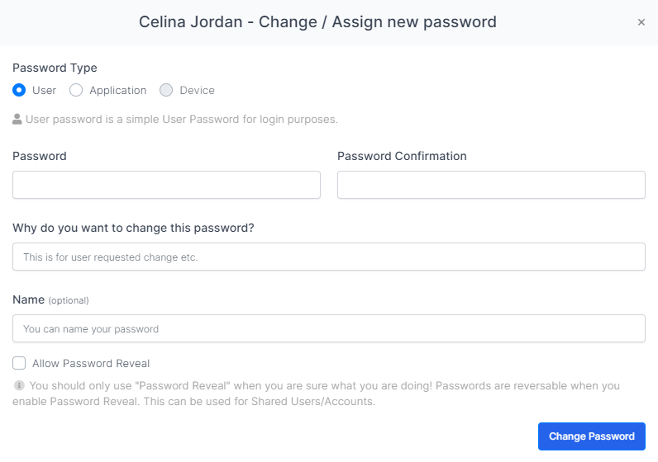
Task: Click the Password field label
Action: tap(40, 156)
